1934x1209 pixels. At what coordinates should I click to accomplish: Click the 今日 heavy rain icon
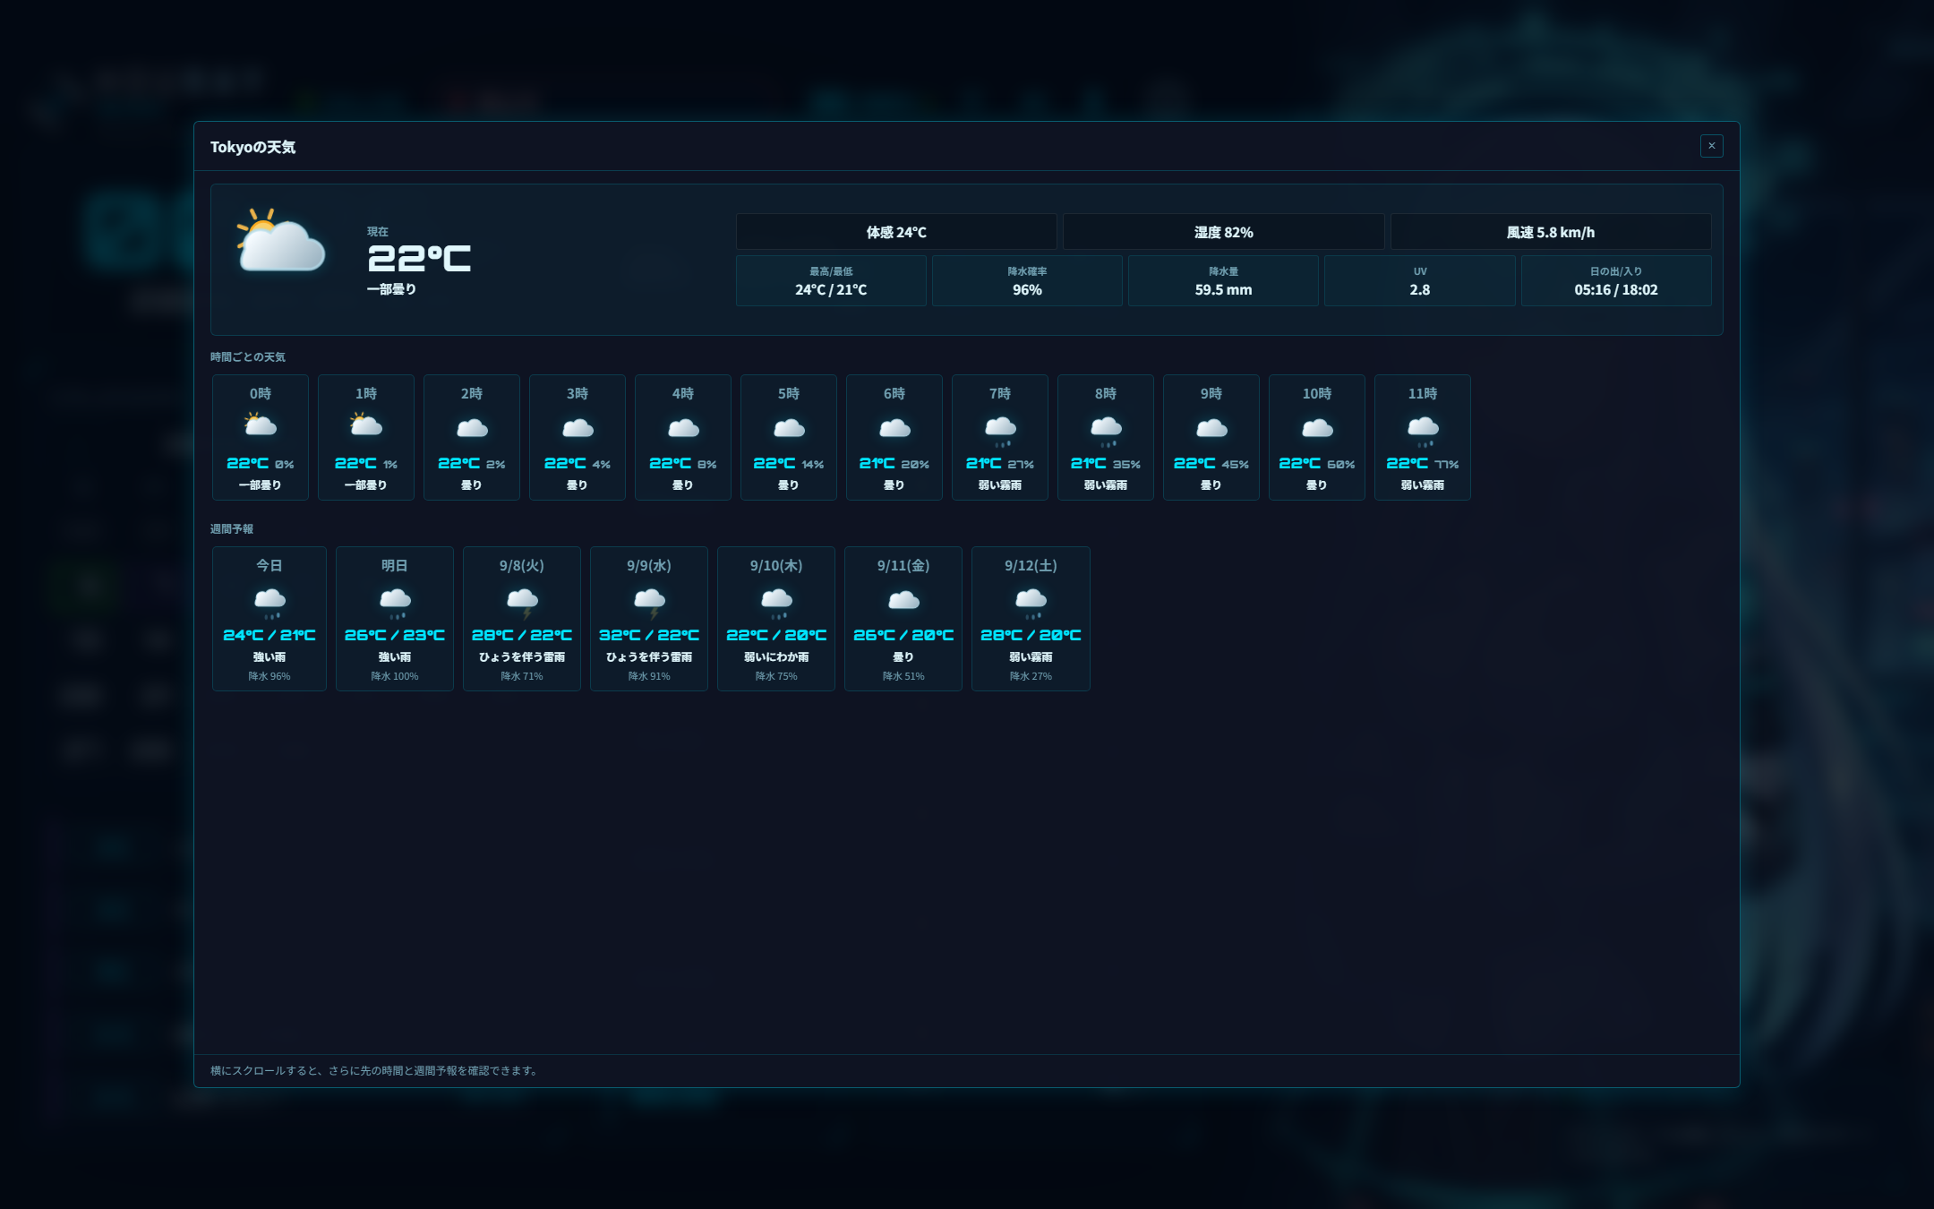pos(270,603)
